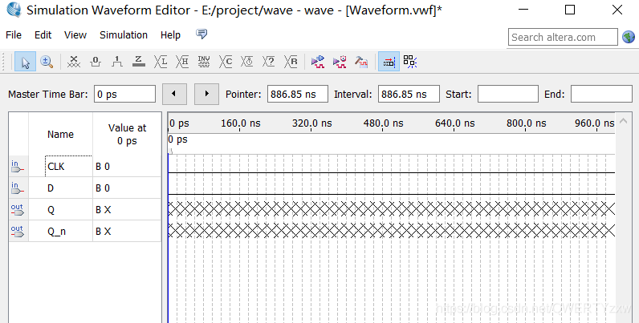
Task: Click the Pointer value field
Action: [298, 94]
